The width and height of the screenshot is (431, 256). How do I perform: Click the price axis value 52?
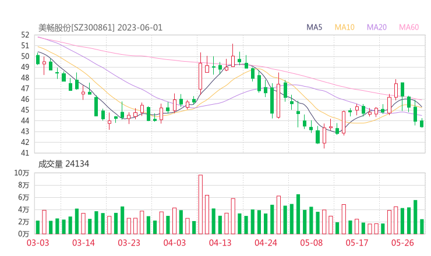tap(25, 35)
